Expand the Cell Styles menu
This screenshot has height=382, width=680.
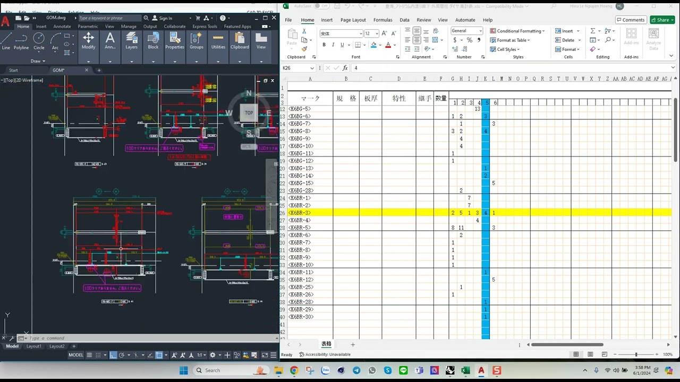505,49
